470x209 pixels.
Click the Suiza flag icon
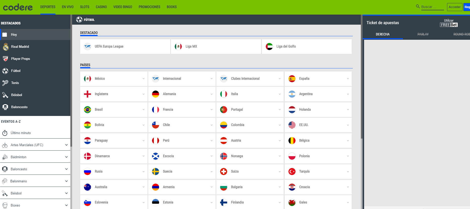click(x=224, y=172)
